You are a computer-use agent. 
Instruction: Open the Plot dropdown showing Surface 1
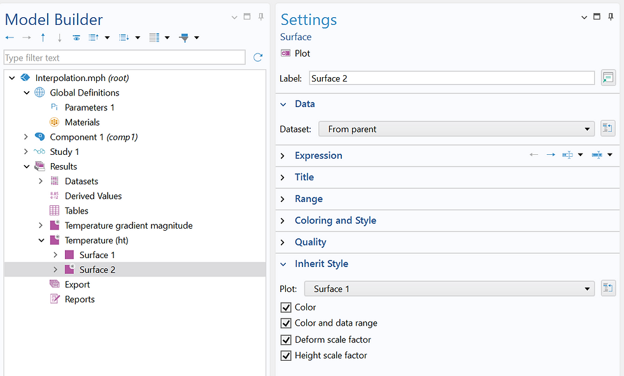click(450, 288)
